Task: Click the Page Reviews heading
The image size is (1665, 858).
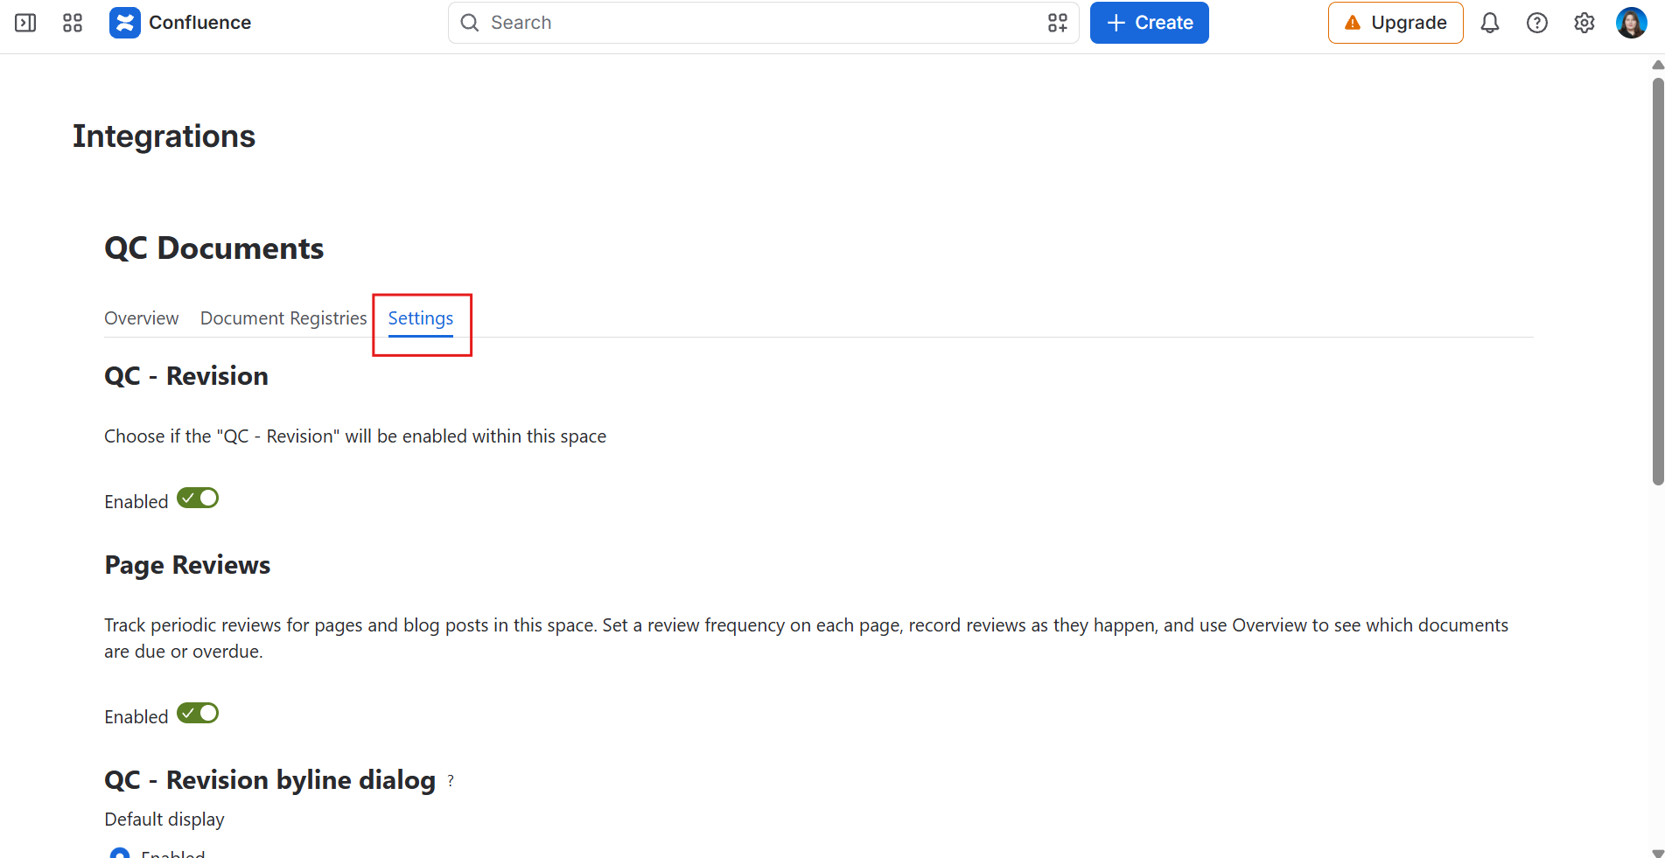Action: point(187,565)
